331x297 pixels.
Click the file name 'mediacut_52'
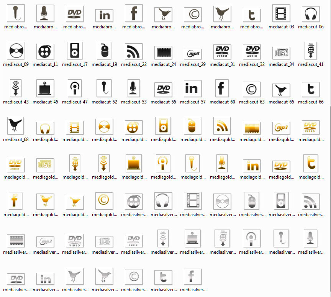tap(104, 102)
